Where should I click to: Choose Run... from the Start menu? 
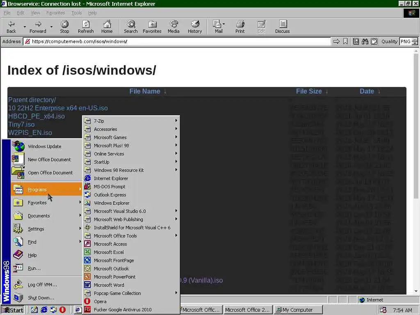[46, 268]
